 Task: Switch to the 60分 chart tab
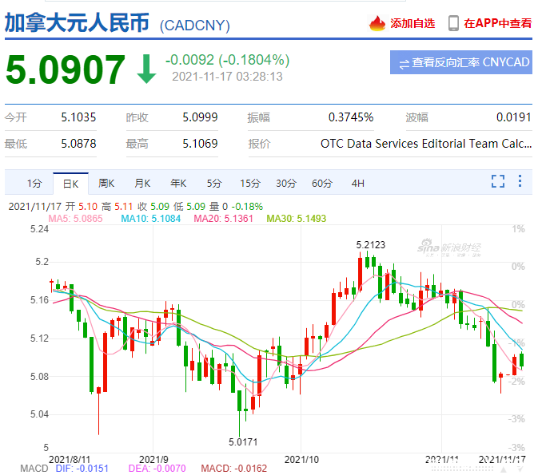322,184
